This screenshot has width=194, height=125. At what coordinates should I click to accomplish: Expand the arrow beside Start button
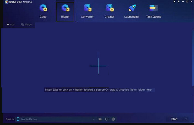pos(186,119)
